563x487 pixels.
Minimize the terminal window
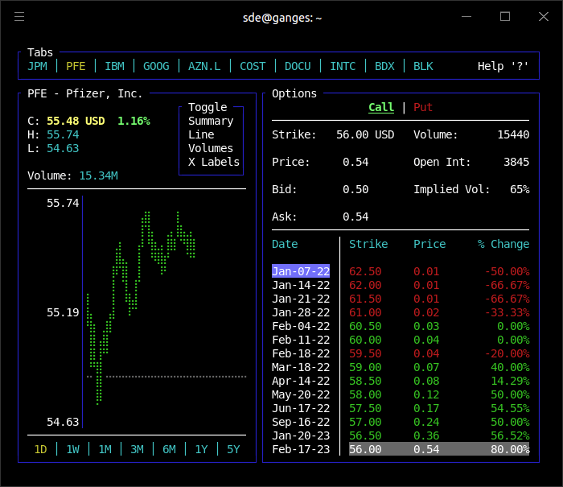pyautogui.click(x=466, y=17)
